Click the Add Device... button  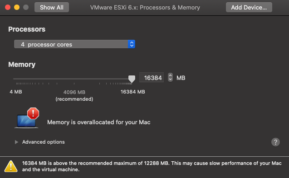[249, 7]
